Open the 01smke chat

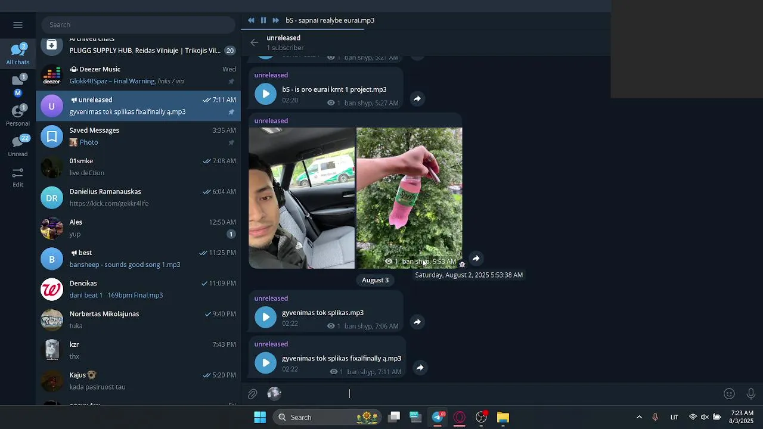click(138, 167)
